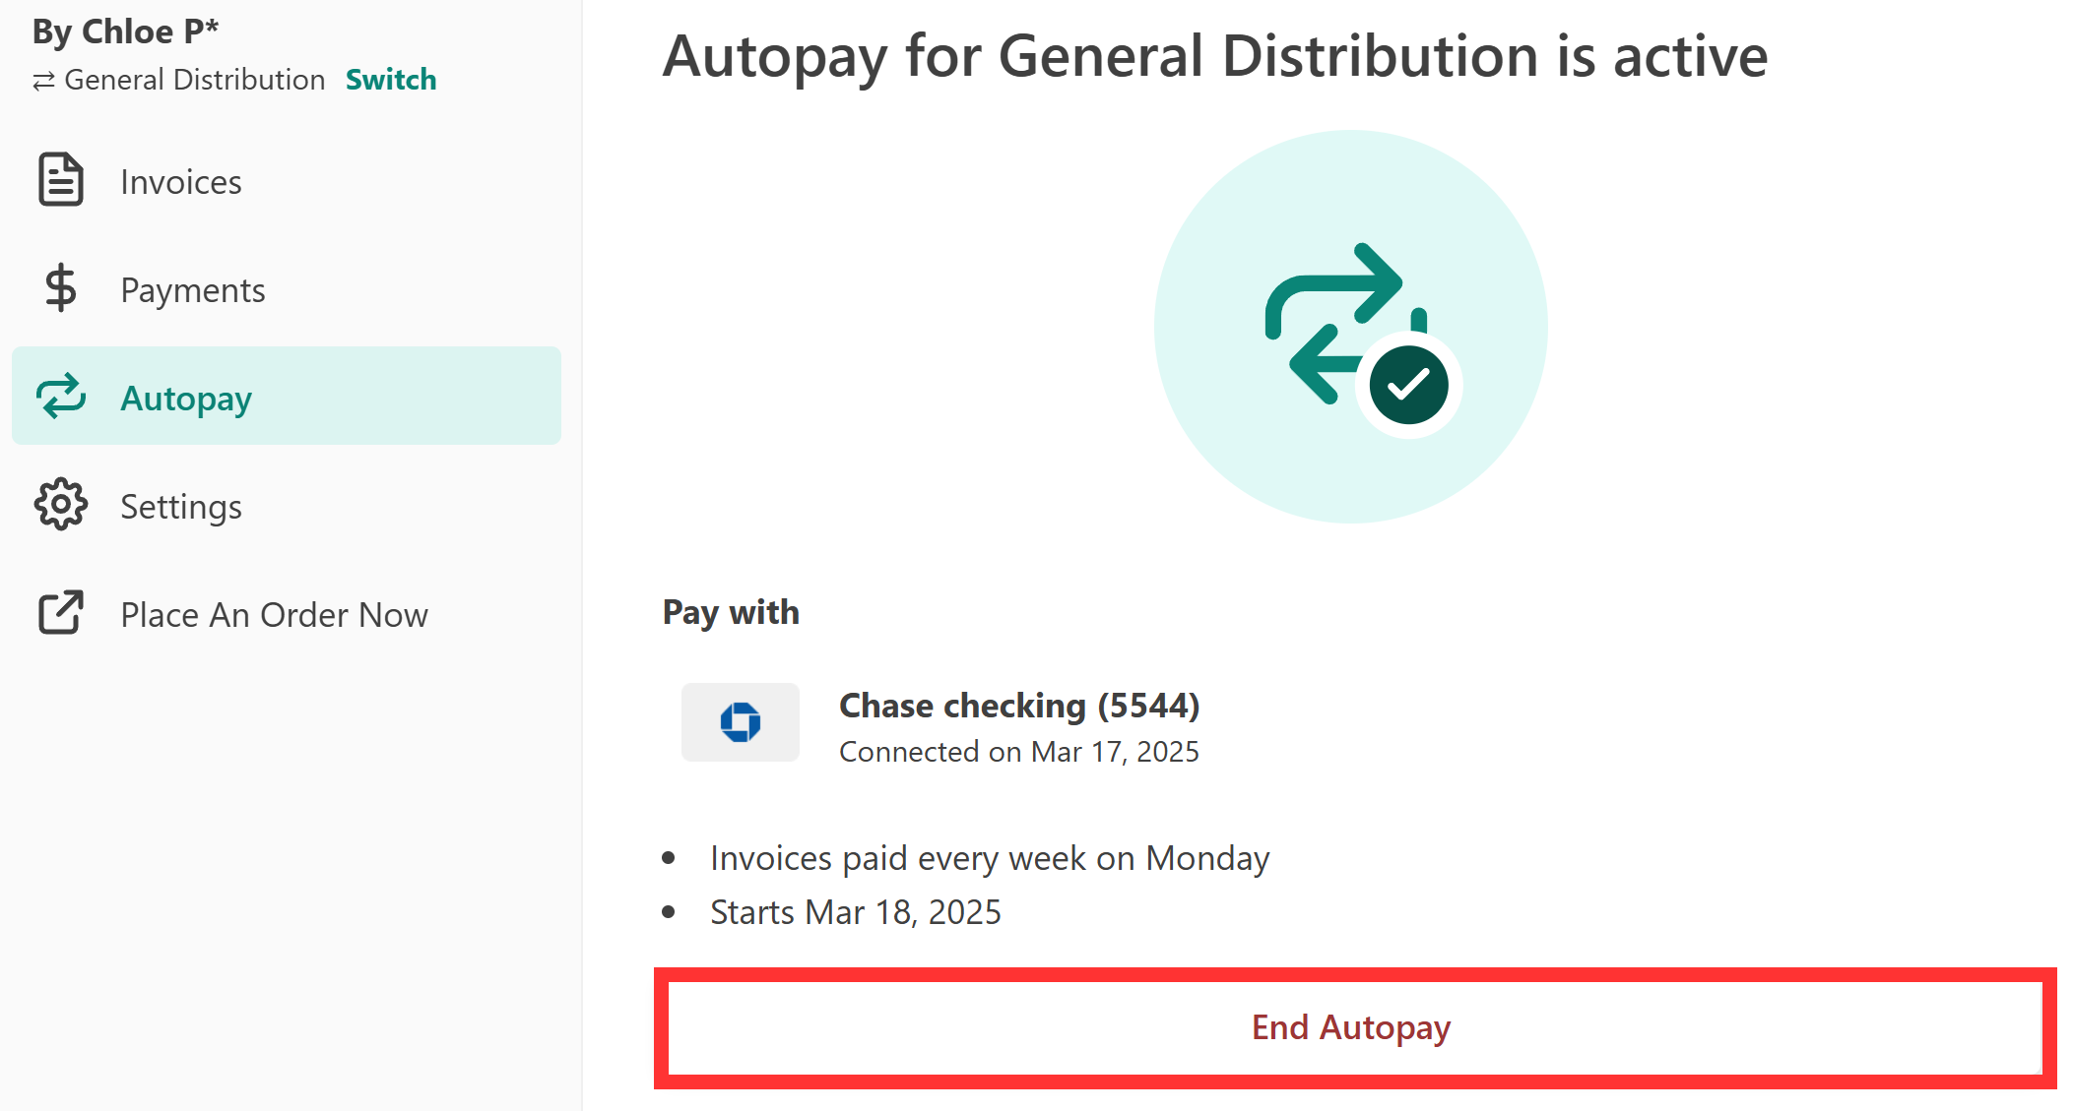Click the Settings gear icon
2073x1111 pixels.
[x=61, y=504]
